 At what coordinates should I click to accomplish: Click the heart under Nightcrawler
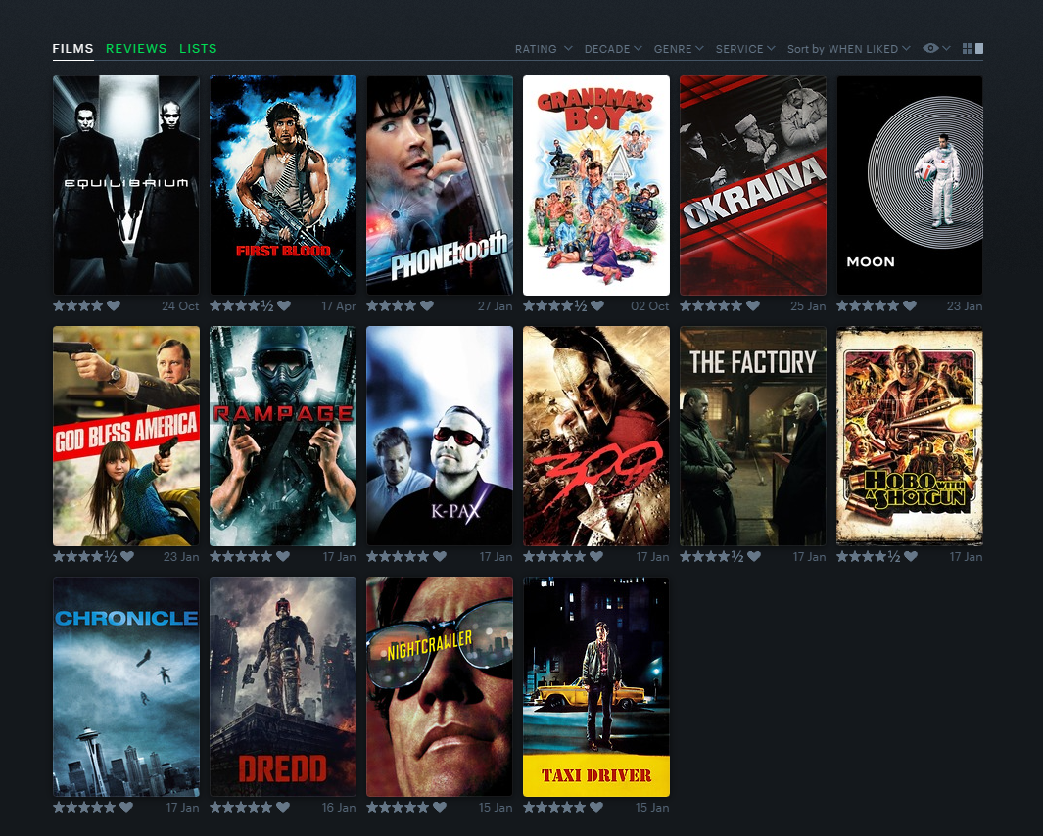coord(440,807)
